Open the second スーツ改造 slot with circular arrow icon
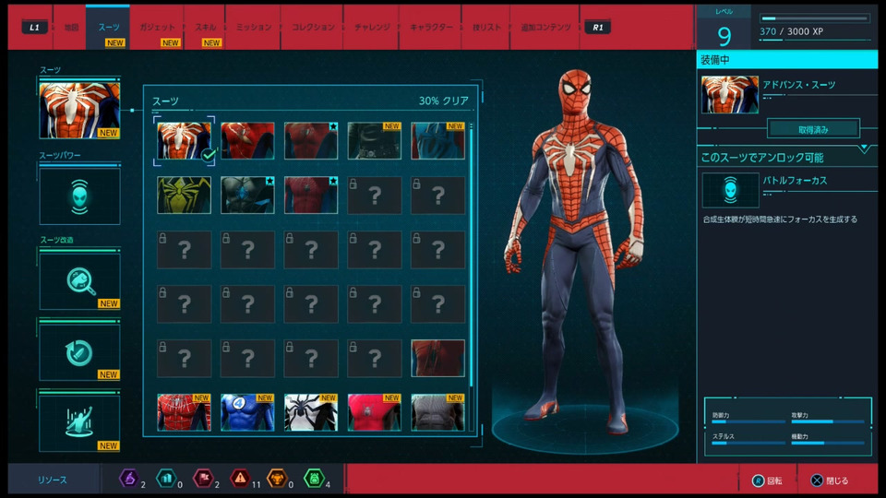Image resolution: width=886 pixels, height=498 pixels. click(x=79, y=352)
